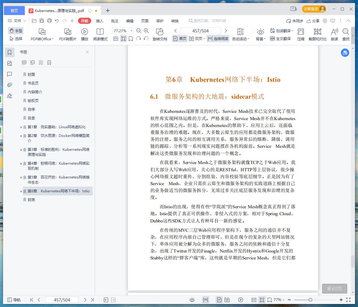Expand all bookmarks icon in 书签 panel
The image size is (358, 307).
coord(24,63)
